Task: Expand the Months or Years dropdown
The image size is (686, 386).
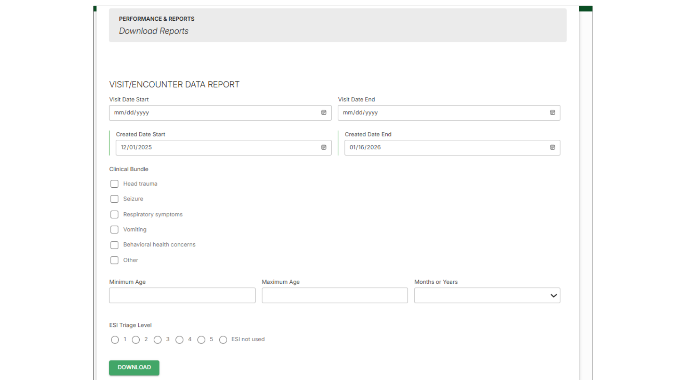Action: [x=487, y=296]
